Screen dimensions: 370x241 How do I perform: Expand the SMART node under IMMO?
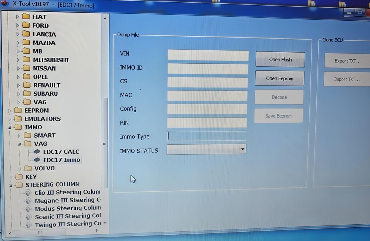(x=19, y=136)
